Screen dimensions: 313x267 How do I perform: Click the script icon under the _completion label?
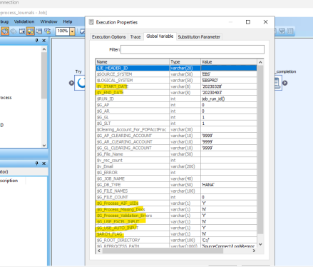pyautogui.click(x=277, y=83)
